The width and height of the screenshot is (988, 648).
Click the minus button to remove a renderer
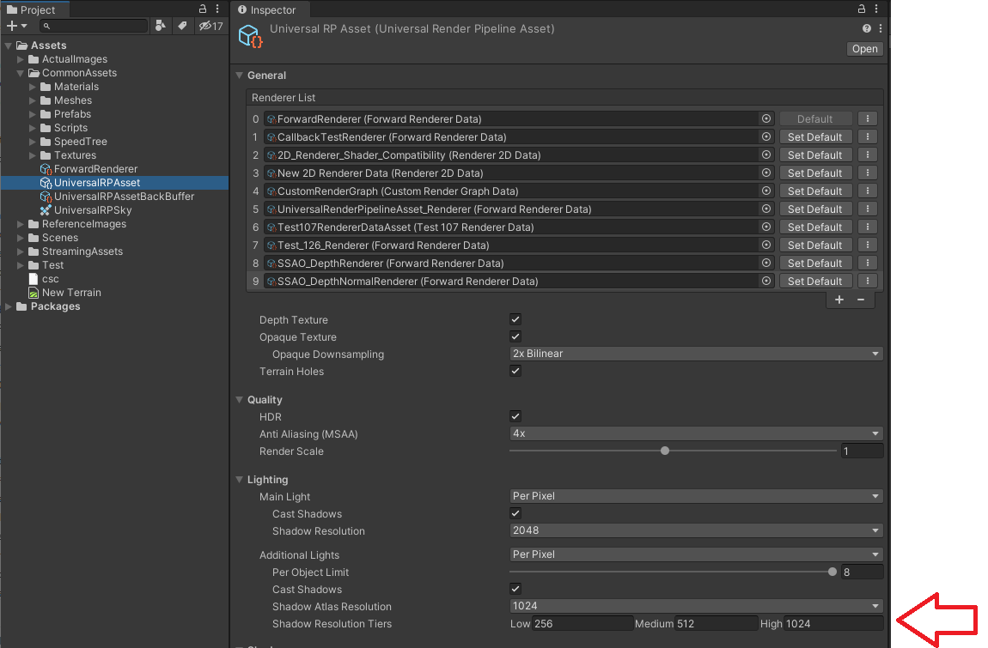[861, 300]
